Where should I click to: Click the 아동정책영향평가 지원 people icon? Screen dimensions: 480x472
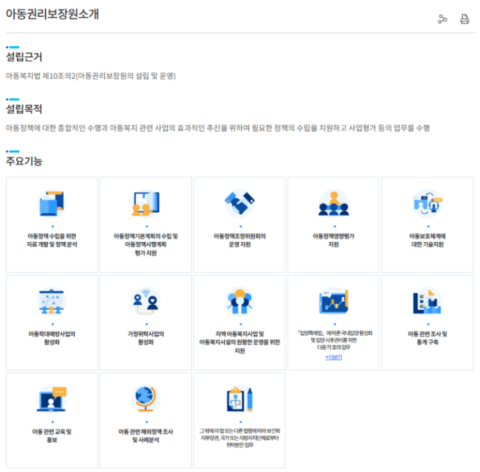click(334, 203)
